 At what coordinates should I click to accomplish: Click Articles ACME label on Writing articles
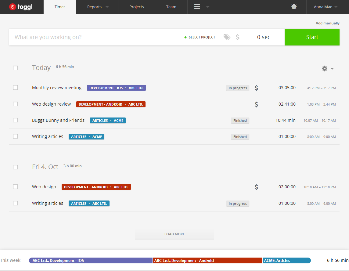point(86,137)
